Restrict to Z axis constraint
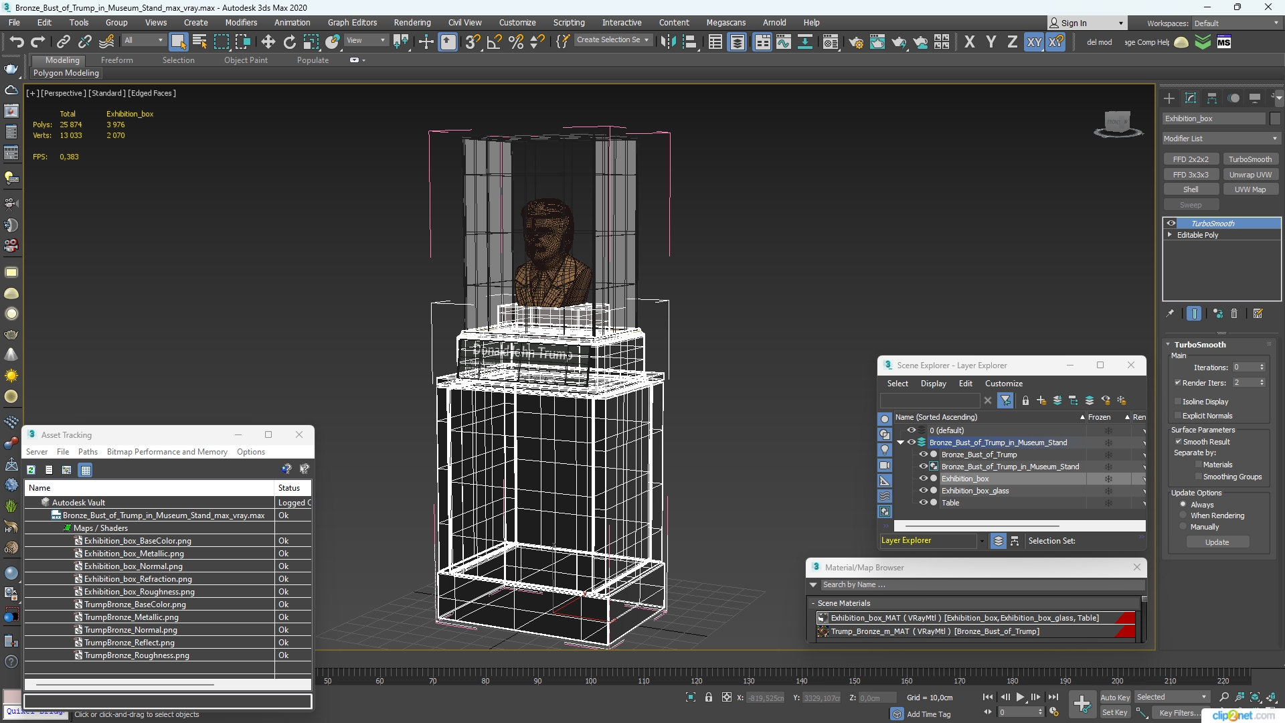This screenshot has height=723, width=1285. [x=1012, y=42]
